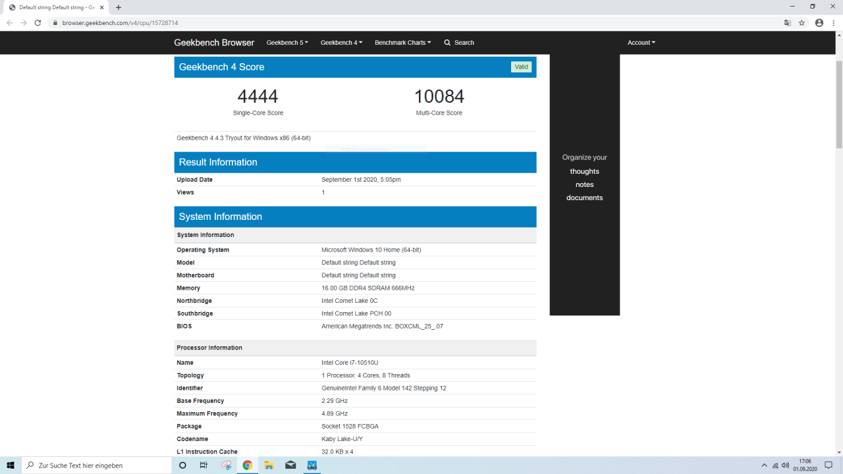Click the System Information blue header
This screenshot has width=843, height=474.
[355, 217]
